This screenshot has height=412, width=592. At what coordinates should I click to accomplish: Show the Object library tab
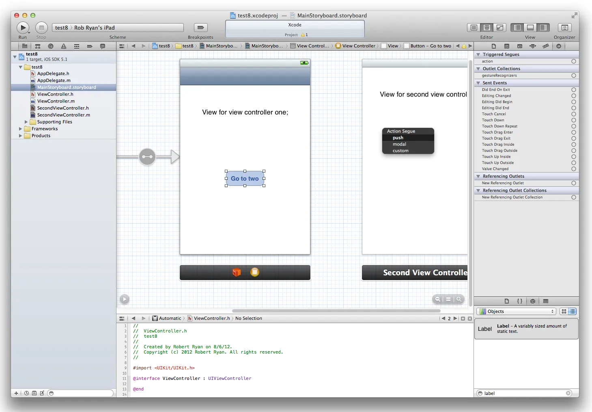533,301
